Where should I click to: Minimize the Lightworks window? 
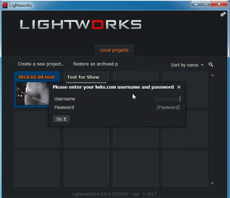(196, 4)
